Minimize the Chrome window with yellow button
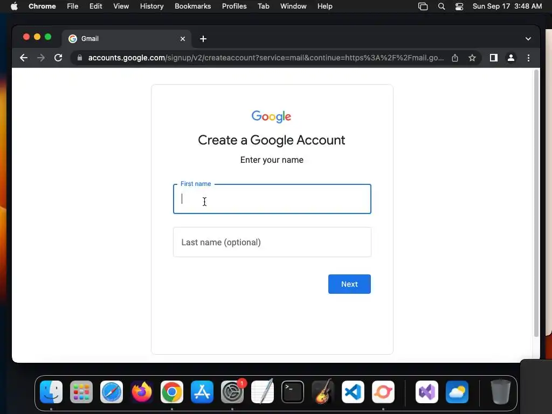 [37, 37]
